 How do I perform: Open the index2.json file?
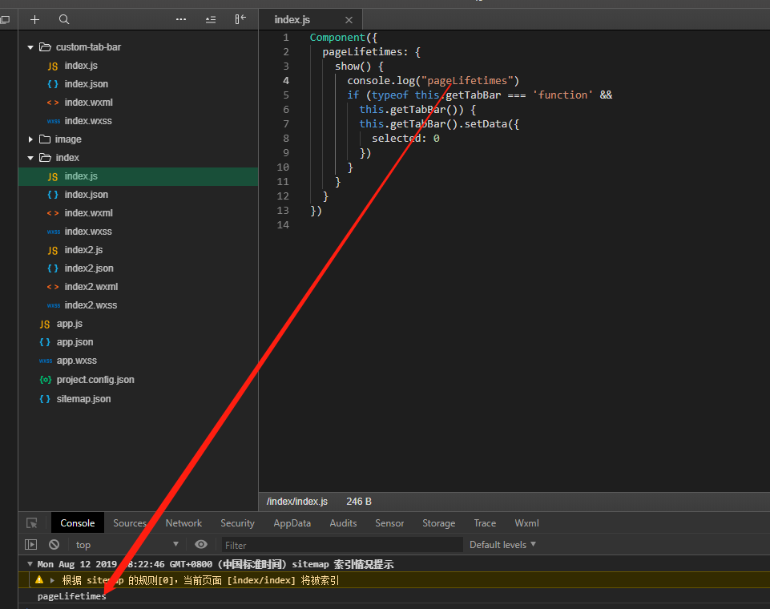click(89, 268)
